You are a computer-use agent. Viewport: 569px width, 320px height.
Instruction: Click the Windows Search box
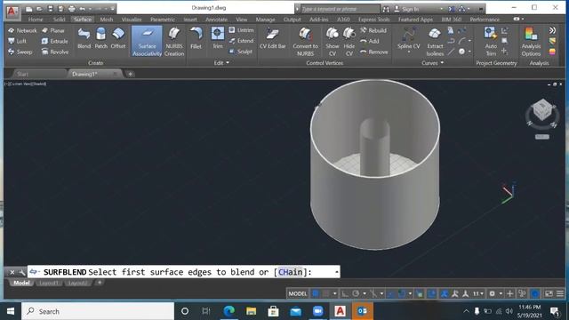click(98, 311)
